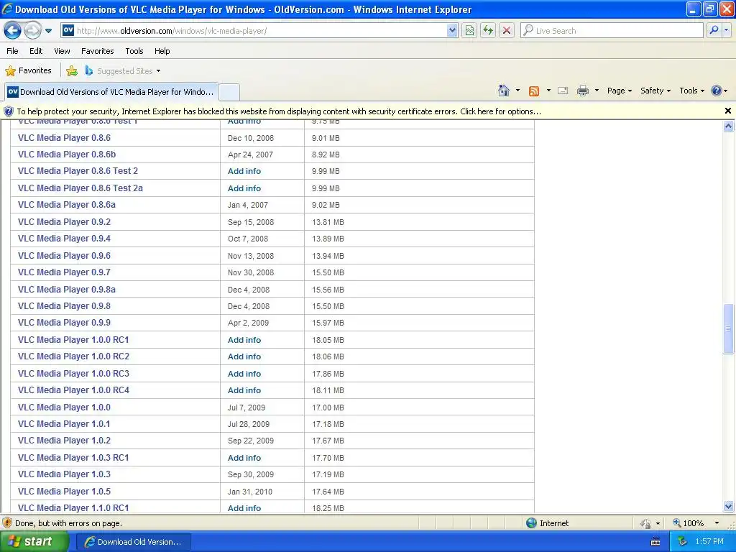The height and width of the screenshot is (552, 736).
Task: Expand the zoom level dropdown arrow
Action: coord(717,523)
